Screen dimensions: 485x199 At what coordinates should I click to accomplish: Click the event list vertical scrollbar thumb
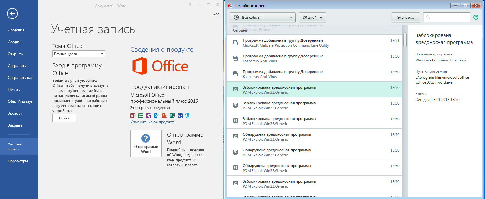(405, 39)
